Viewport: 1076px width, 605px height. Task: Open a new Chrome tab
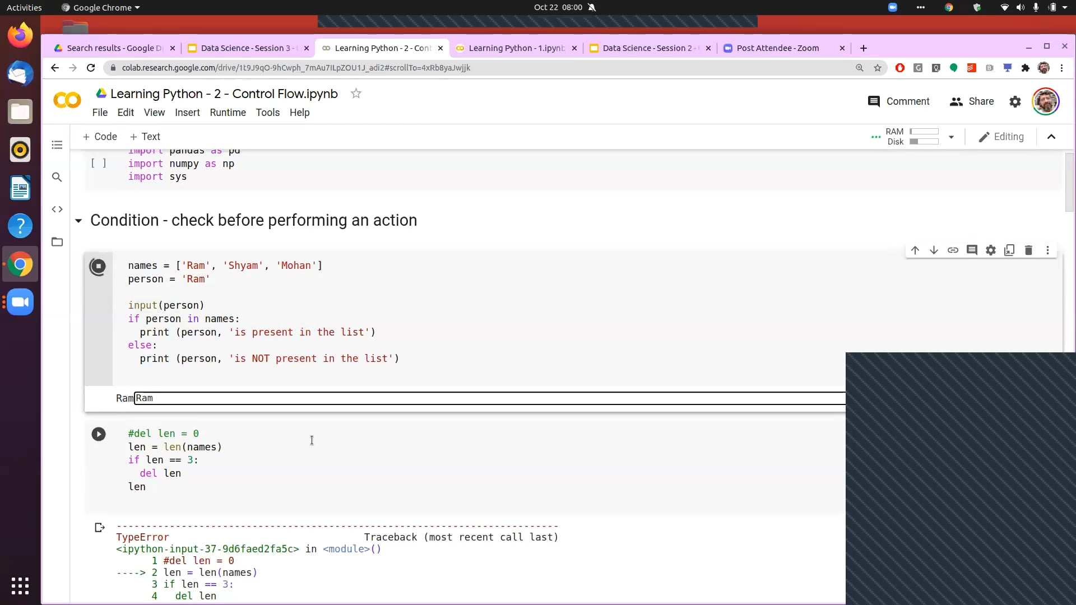pyautogui.click(x=864, y=48)
